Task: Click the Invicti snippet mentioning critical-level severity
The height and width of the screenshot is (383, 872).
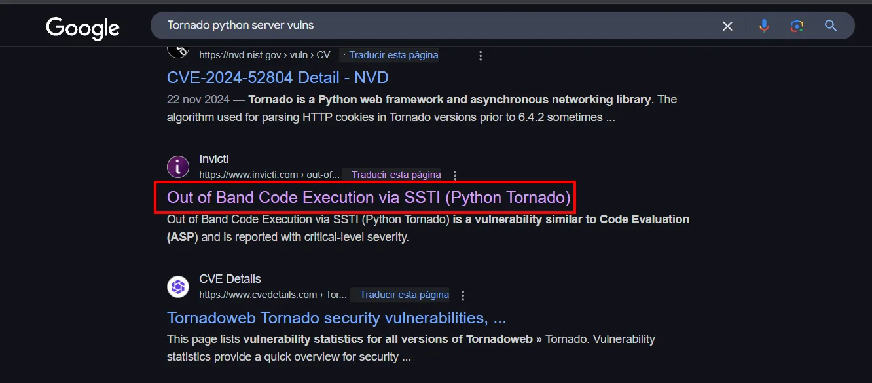Action: click(x=428, y=228)
